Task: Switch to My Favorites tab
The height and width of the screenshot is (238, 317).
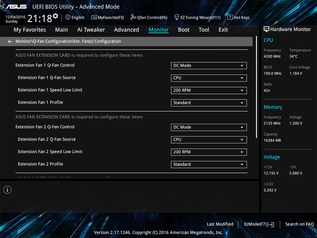Action: (30, 30)
